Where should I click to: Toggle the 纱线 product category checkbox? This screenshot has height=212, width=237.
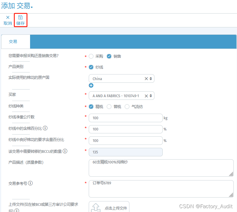pos(91,67)
